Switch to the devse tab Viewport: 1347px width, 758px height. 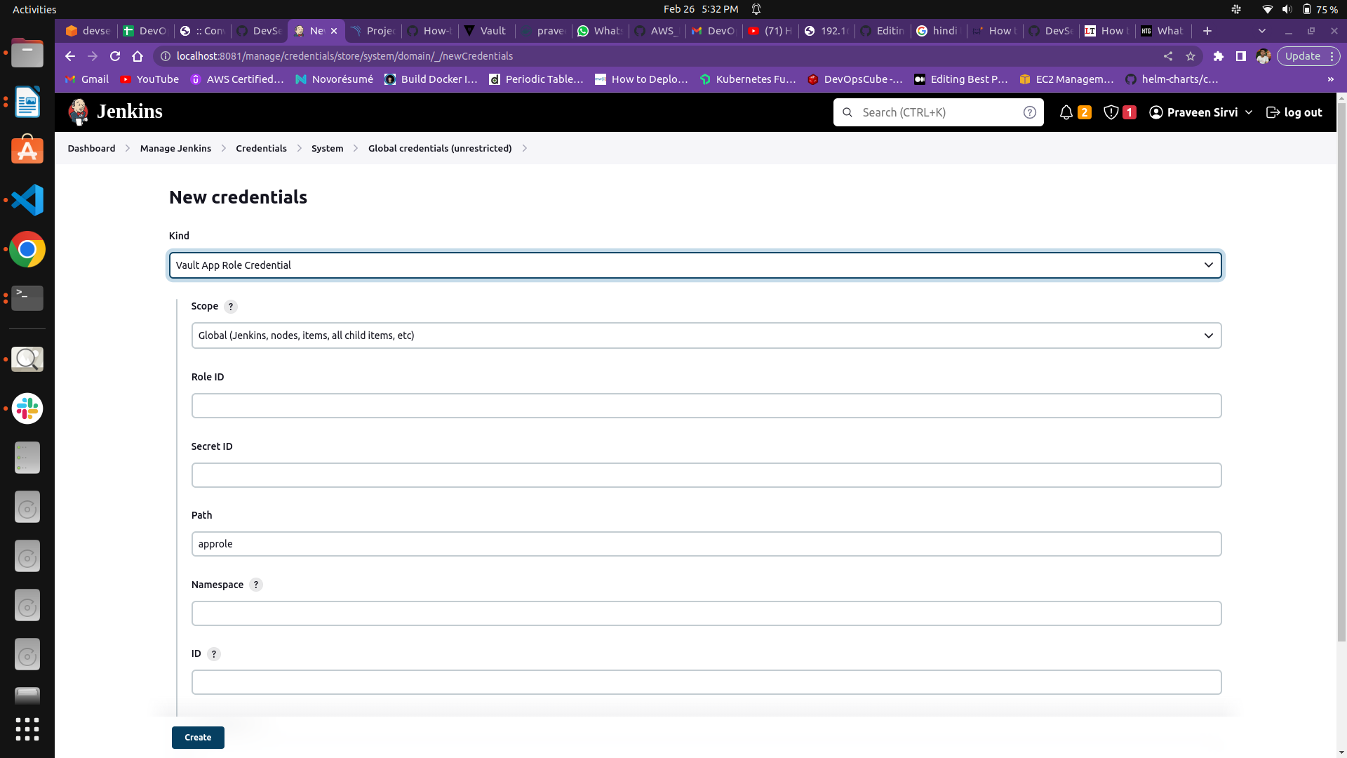pos(88,31)
